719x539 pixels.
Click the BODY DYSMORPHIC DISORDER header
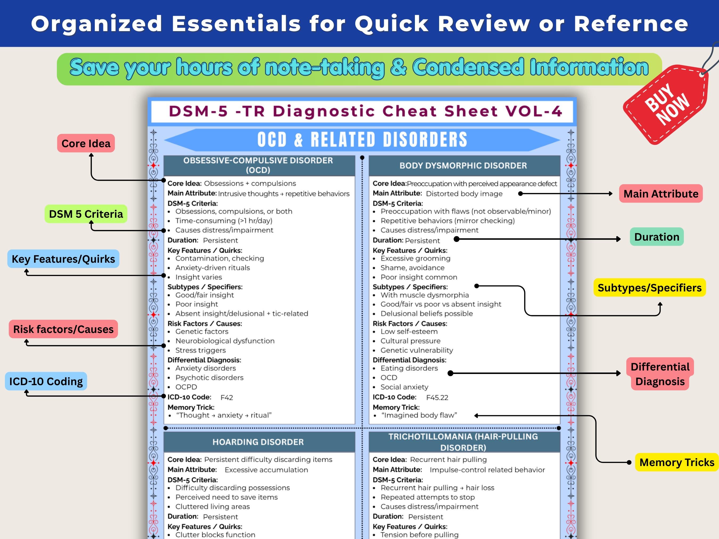tap(464, 165)
